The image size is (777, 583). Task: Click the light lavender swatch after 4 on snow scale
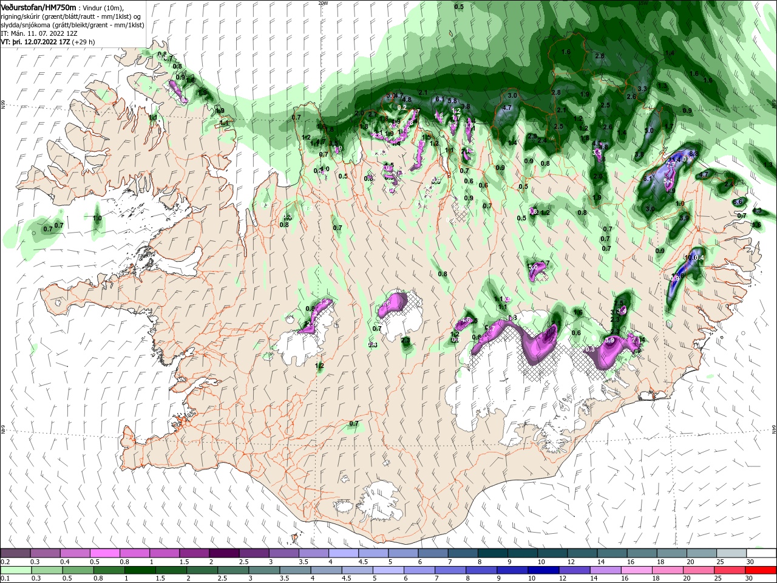[x=344, y=553]
